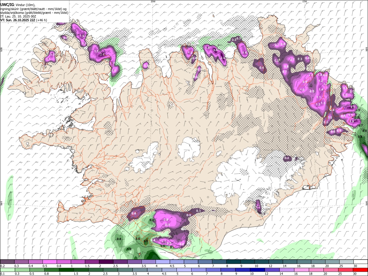This screenshot has height=276, width=368.
Task: Click the '1.6' precipitation value on the north coast
Action: click(x=245, y=53)
